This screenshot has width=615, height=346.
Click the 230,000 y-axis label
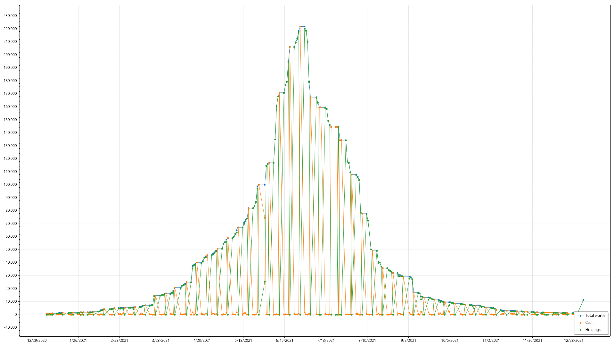(10, 16)
